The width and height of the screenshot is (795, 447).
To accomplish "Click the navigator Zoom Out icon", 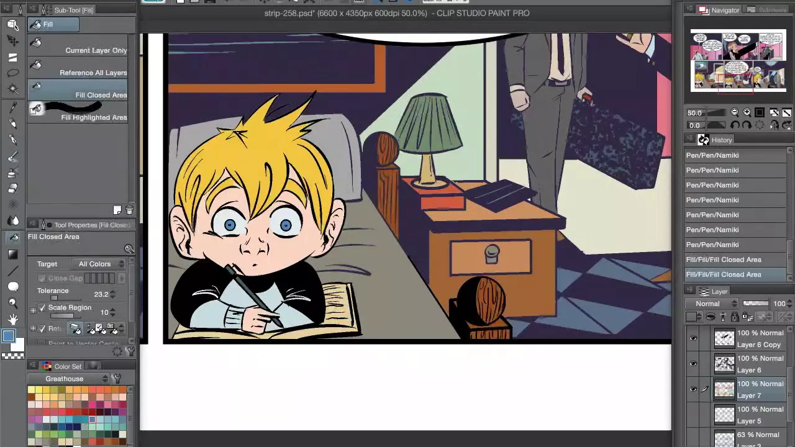I will (x=735, y=112).
